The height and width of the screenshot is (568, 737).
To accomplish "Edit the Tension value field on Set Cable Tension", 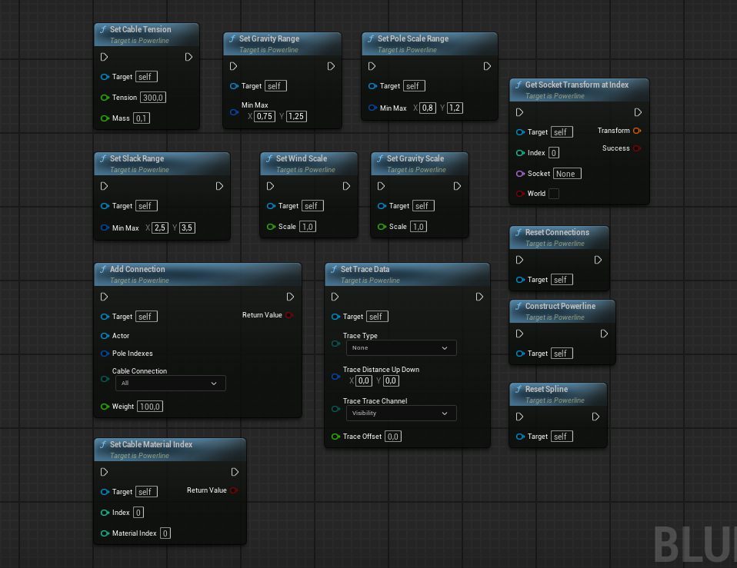I will (x=152, y=97).
